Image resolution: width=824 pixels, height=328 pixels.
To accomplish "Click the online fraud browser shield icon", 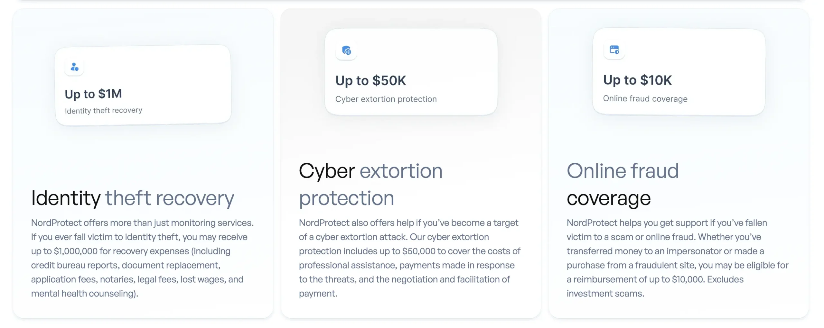I will (614, 50).
